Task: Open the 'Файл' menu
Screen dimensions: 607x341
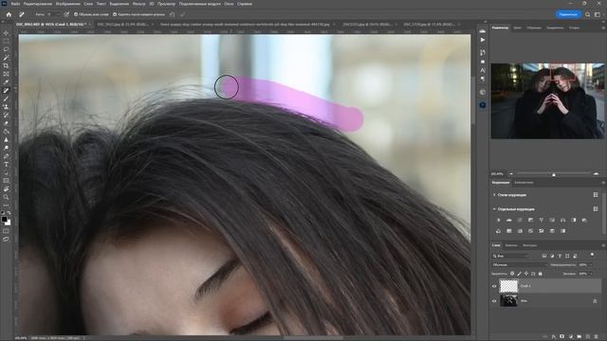Action: click(15, 4)
